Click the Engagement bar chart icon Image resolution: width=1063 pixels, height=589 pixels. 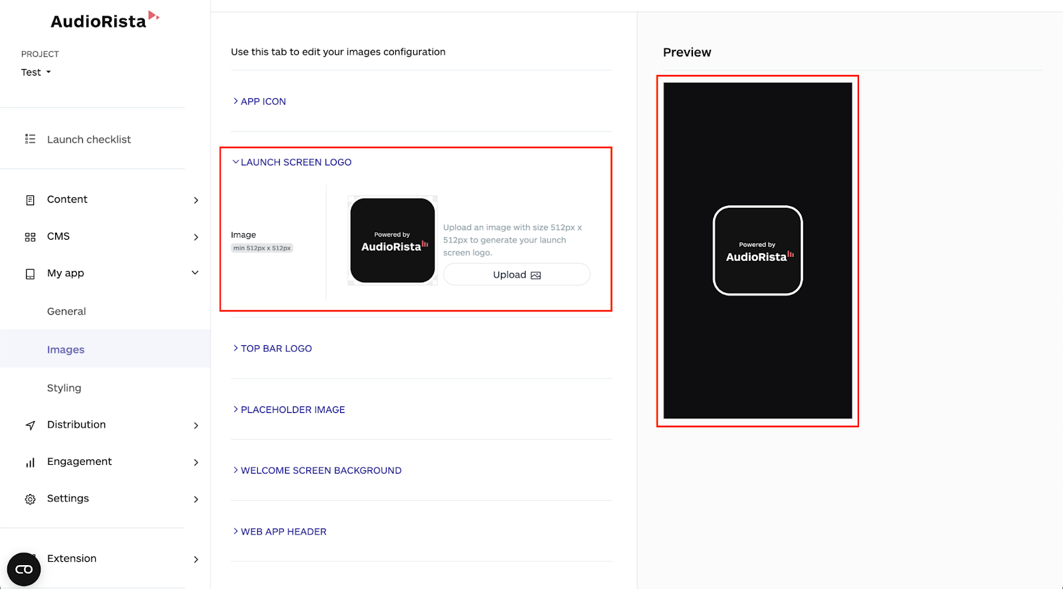click(30, 462)
